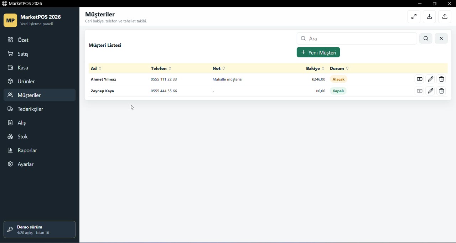Click customer name Zeynep Kaya
This screenshot has width=456, height=243.
[x=103, y=91]
